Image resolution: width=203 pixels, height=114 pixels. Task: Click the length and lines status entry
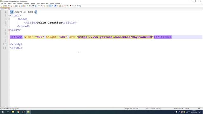(x=131, y=109)
